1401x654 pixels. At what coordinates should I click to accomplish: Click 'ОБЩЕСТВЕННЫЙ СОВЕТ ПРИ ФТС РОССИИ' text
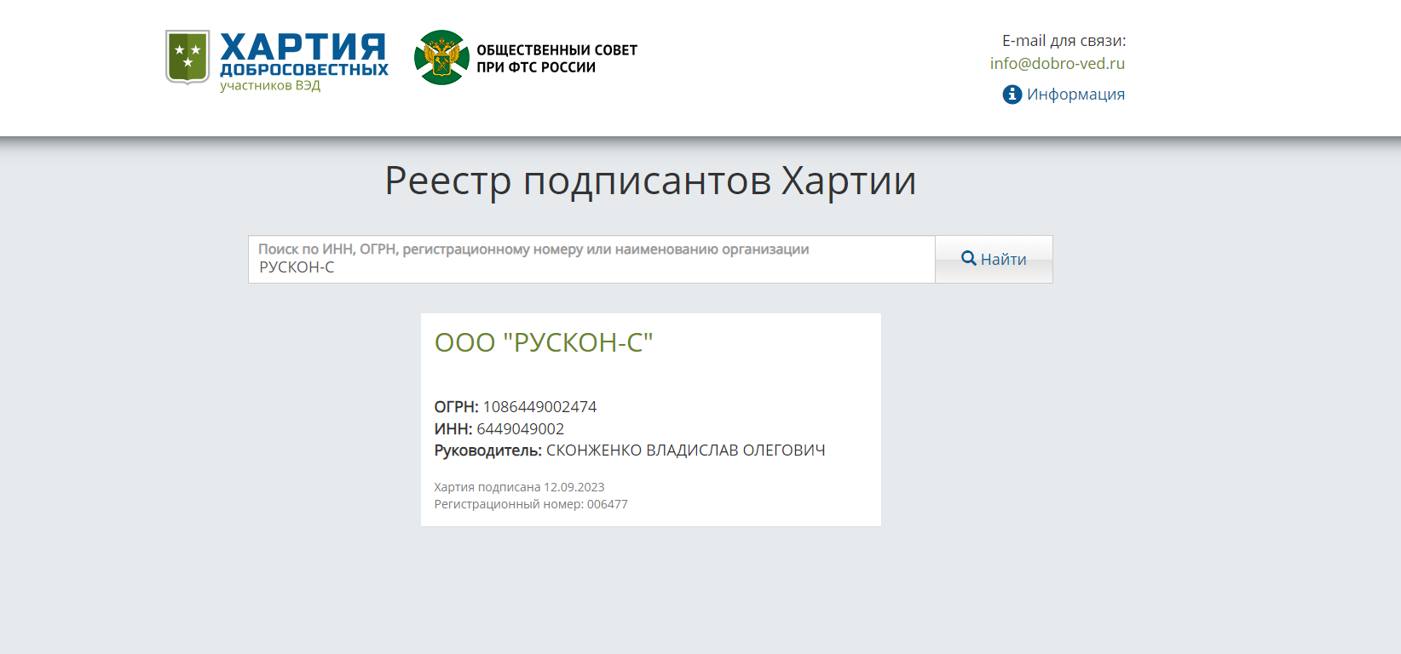click(556, 59)
